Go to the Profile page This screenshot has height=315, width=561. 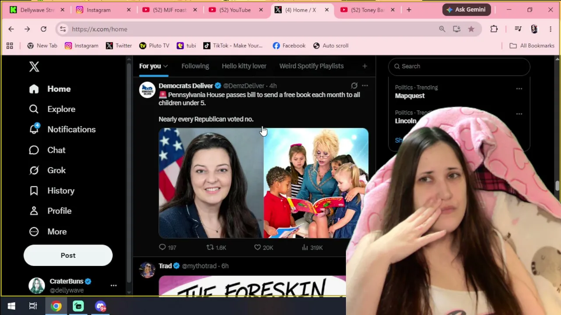(x=50, y=211)
